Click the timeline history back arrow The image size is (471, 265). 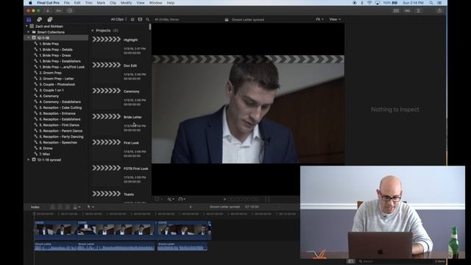(x=191, y=207)
